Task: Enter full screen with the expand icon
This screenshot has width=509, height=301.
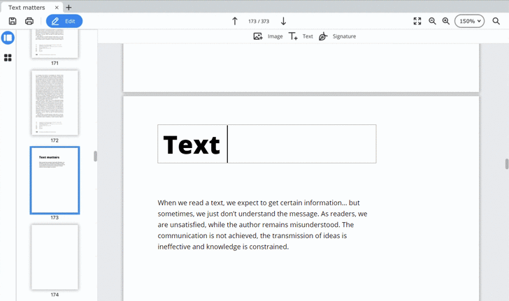Action: pyautogui.click(x=417, y=21)
